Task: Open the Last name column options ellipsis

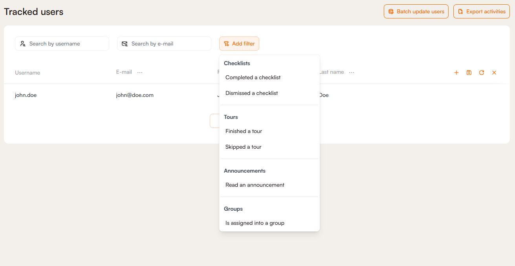Action: coord(352,72)
